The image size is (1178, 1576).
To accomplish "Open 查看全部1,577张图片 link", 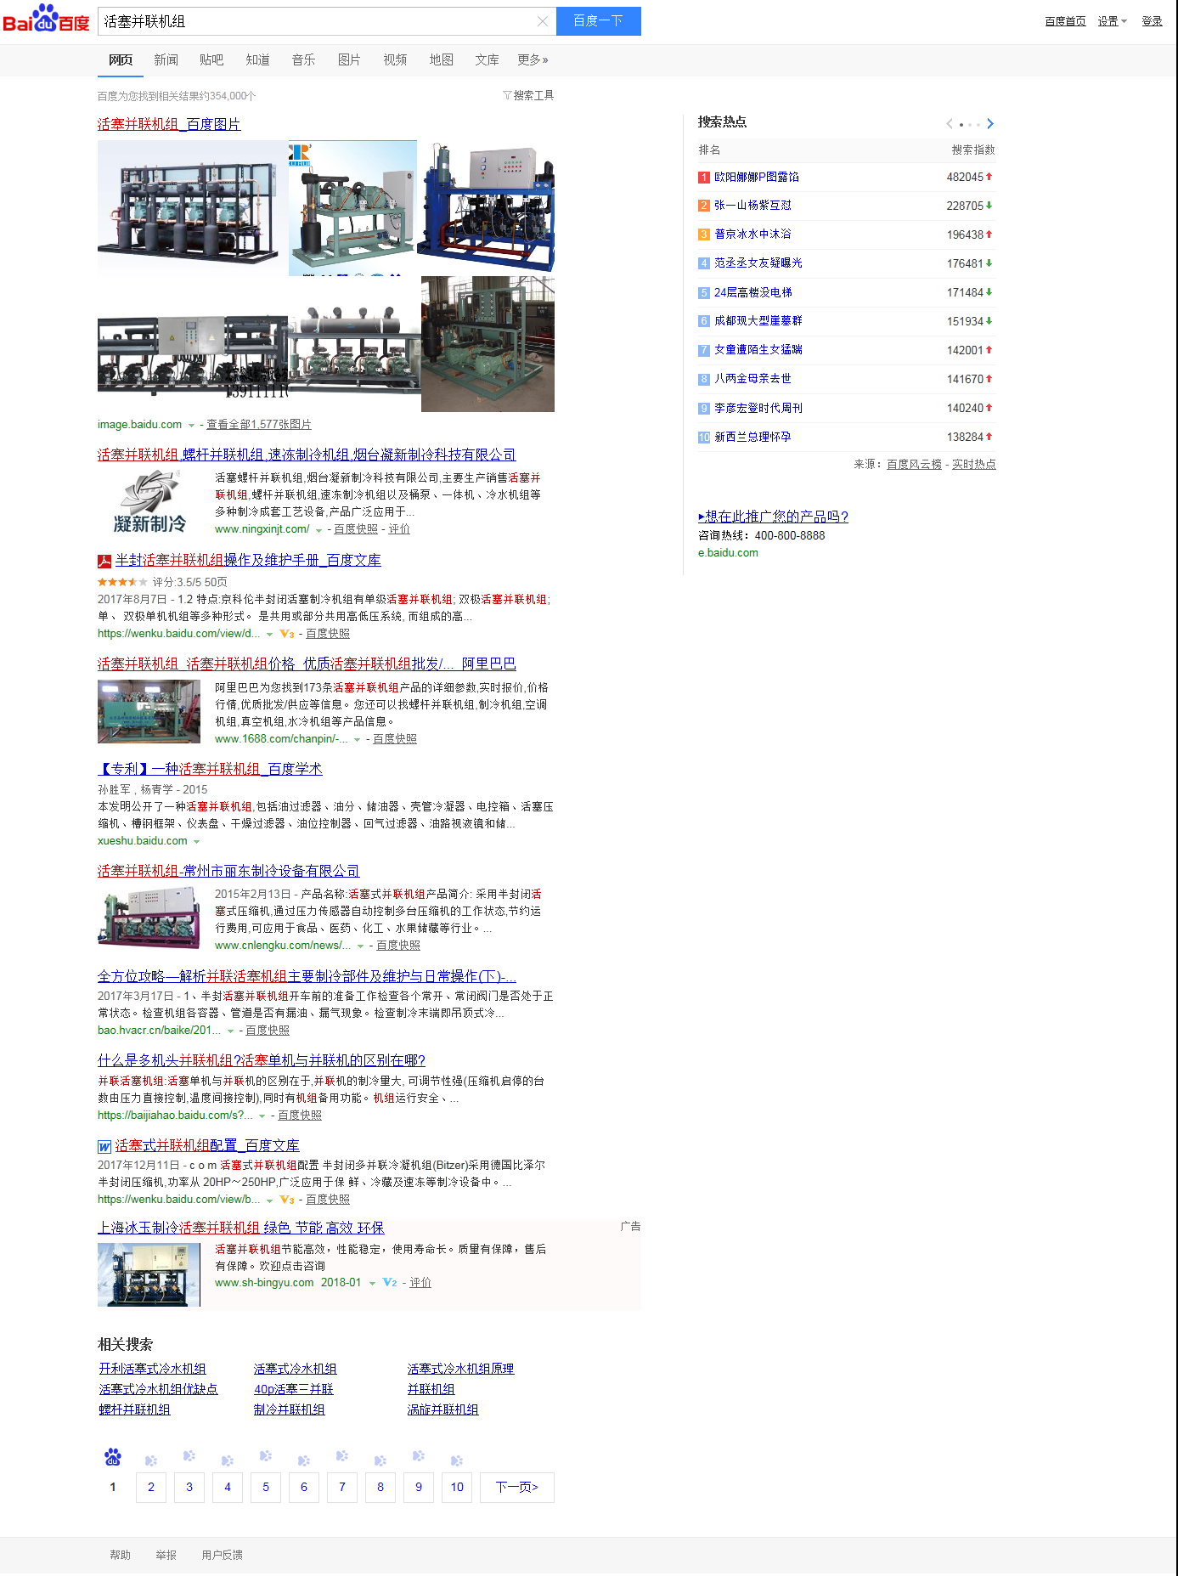I will click(x=258, y=425).
